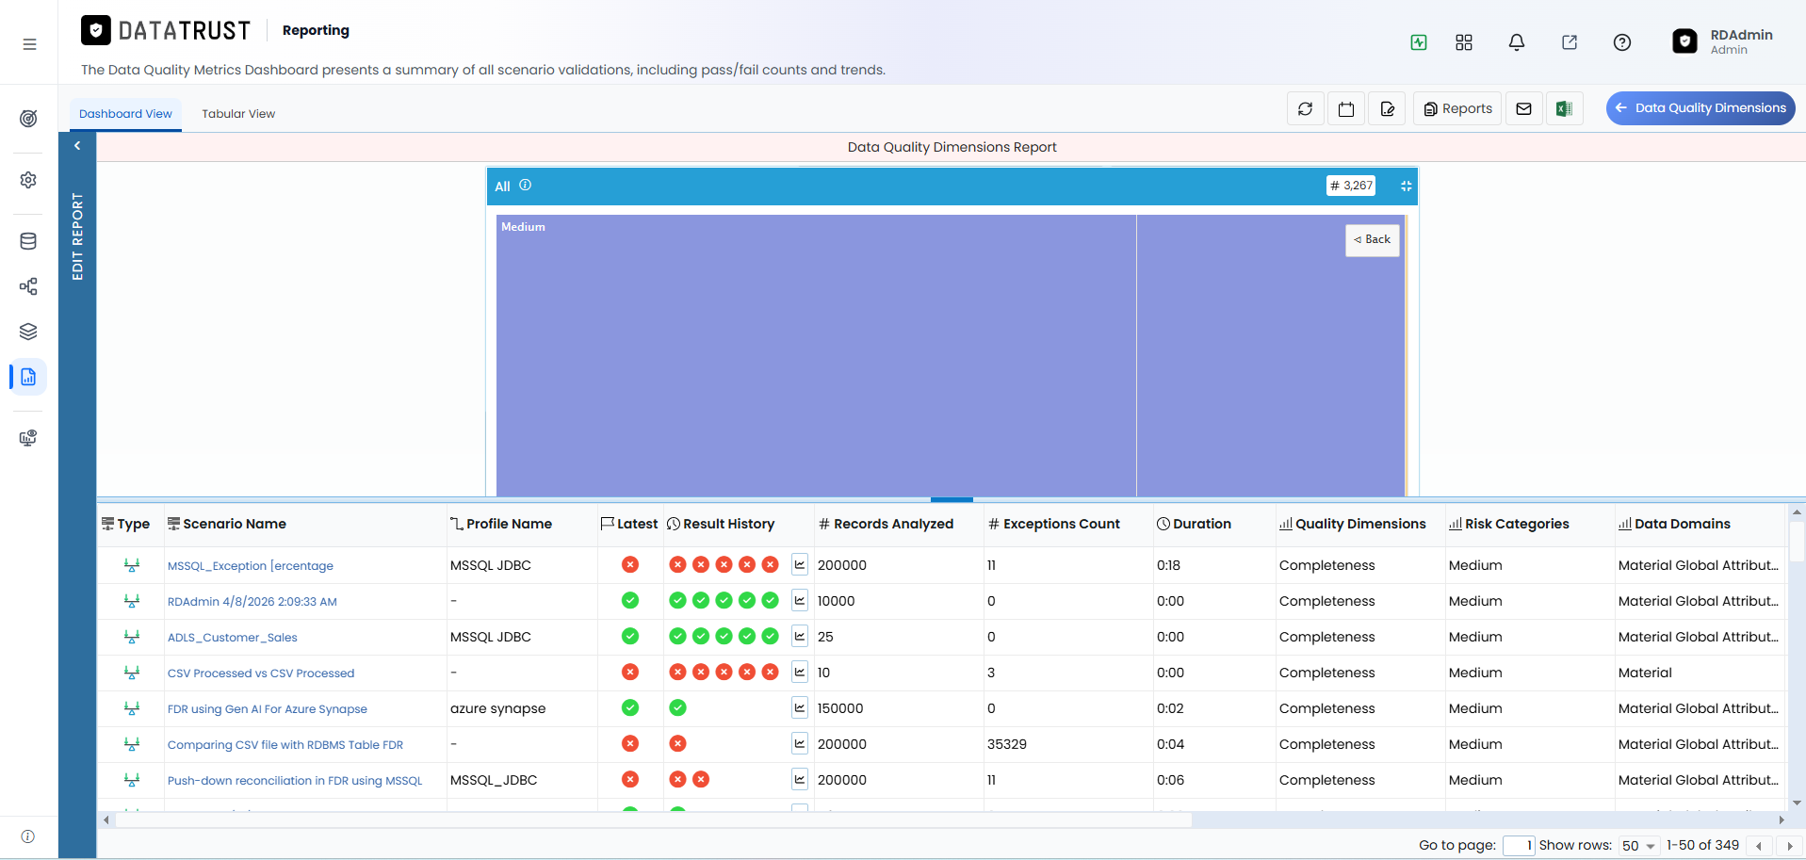Click the refresh icon in the toolbar
This screenshot has width=1806, height=860.
pyautogui.click(x=1305, y=109)
